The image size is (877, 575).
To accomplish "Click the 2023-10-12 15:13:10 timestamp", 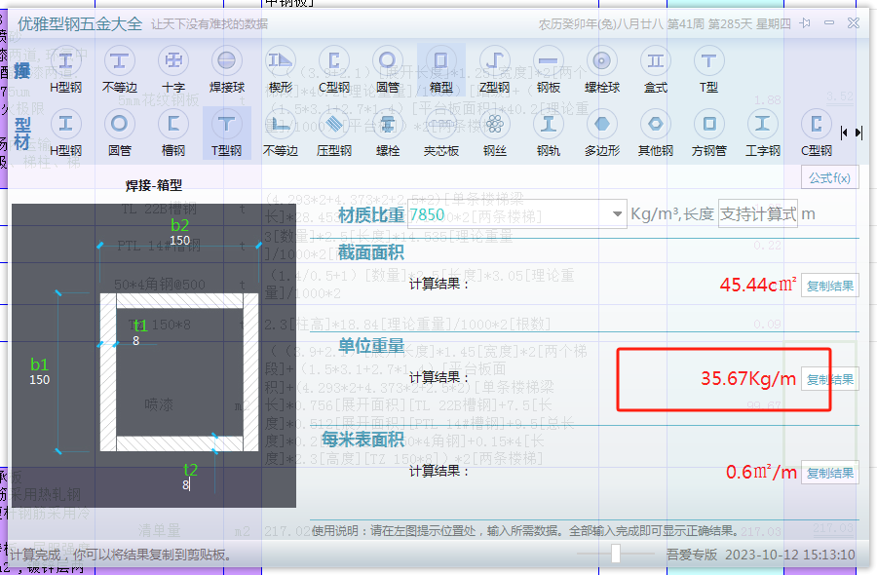I will [x=789, y=555].
